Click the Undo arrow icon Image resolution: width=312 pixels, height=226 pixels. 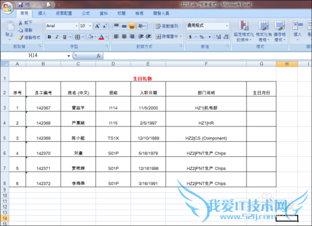tap(27, 4)
